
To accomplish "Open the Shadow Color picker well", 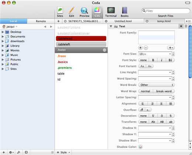I will pos(140,147).
